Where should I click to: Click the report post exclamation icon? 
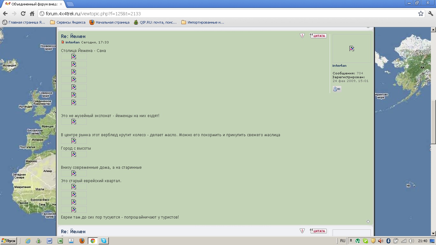(302, 36)
